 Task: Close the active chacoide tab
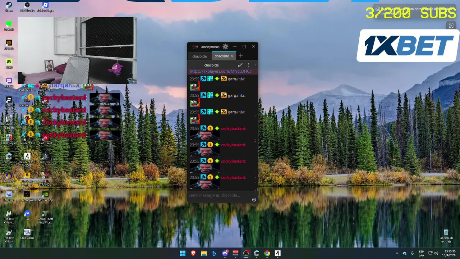point(232,56)
